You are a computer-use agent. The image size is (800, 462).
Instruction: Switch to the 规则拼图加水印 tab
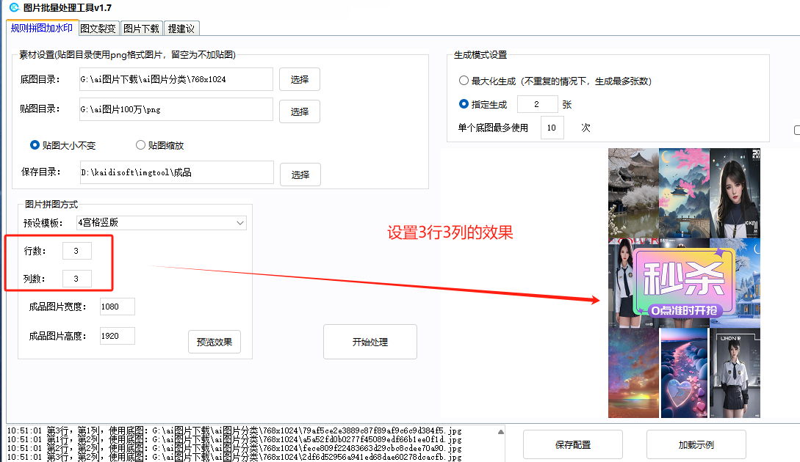[42, 28]
